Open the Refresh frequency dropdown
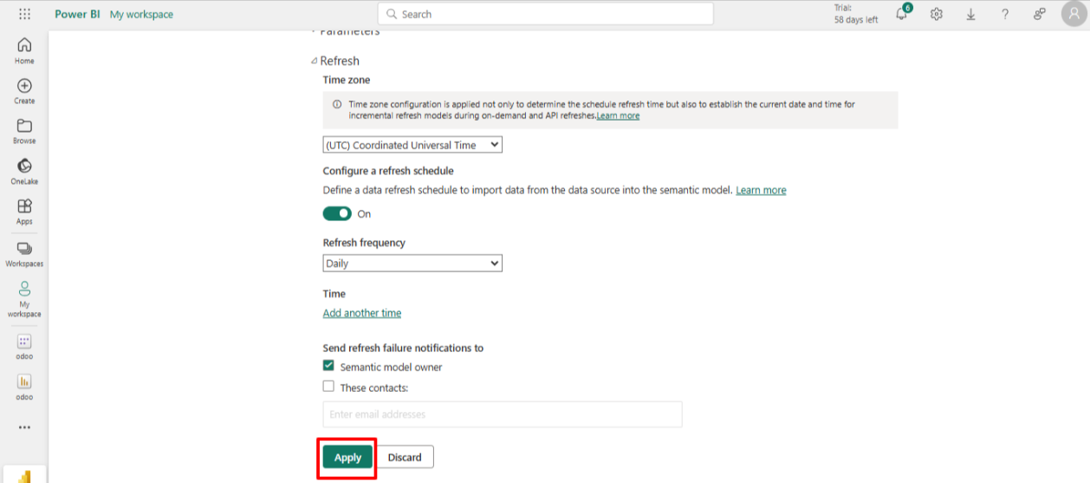 412,263
